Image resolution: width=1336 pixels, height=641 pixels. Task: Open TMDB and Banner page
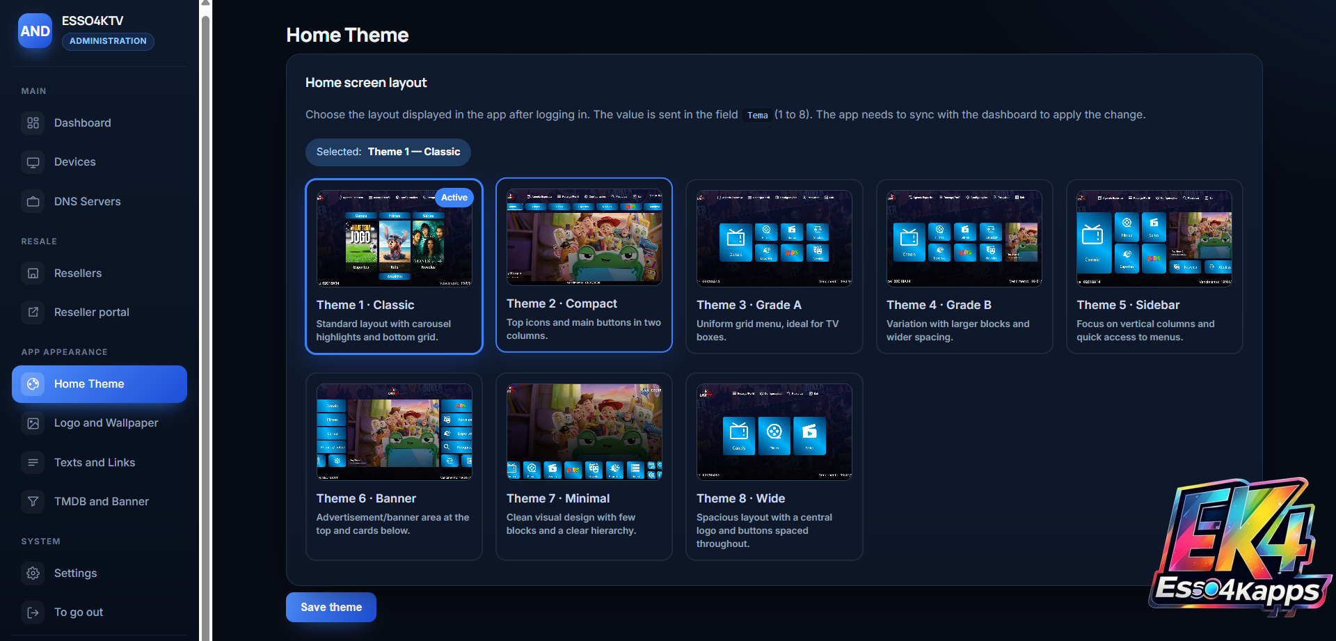click(100, 502)
